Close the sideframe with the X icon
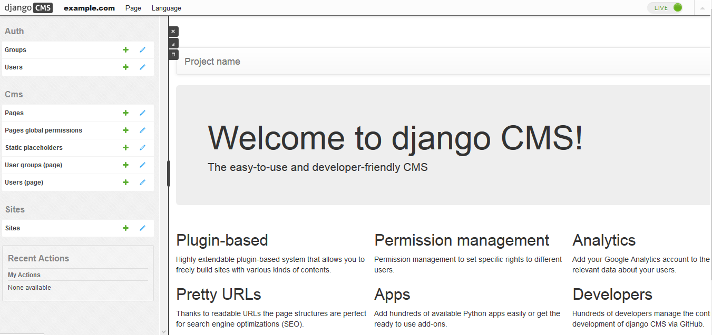 pos(173,31)
